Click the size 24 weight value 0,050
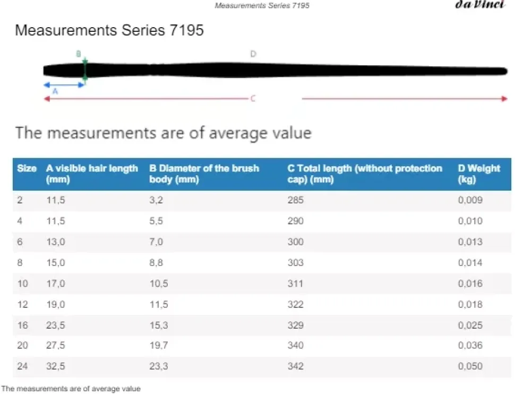This screenshot has width=515, height=394. coord(470,366)
